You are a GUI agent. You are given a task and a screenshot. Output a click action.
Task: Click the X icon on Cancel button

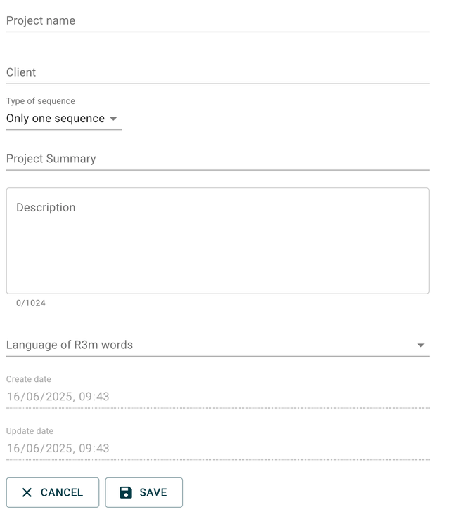(x=27, y=492)
